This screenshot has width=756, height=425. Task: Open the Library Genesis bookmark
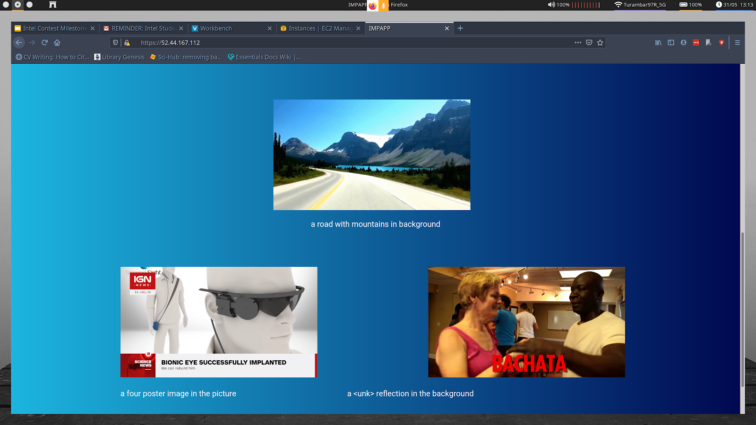[120, 57]
